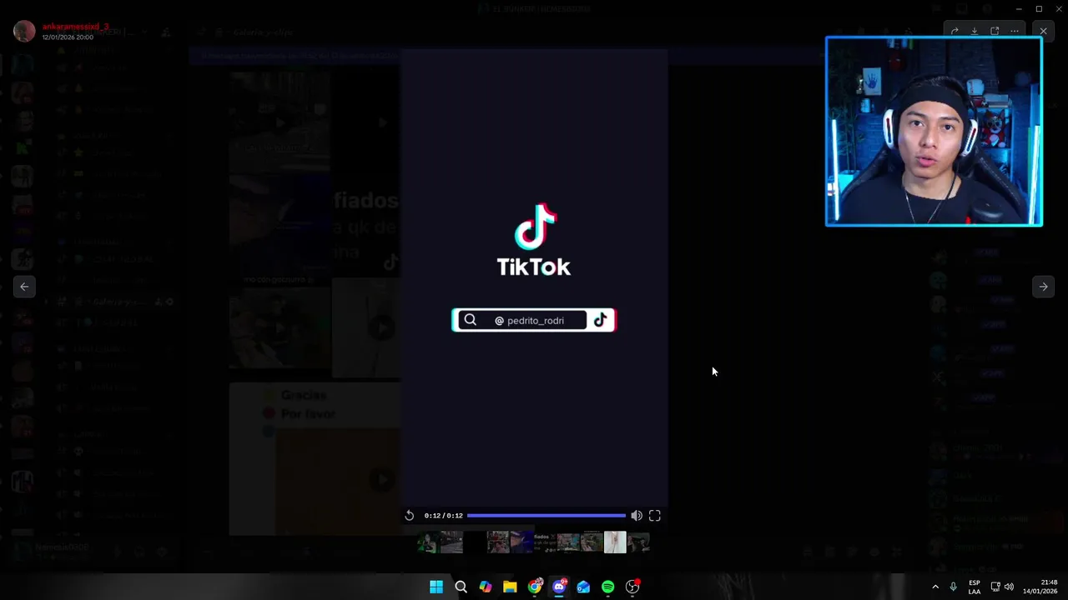Go to the previous media with left arrow
This screenshot has height=600, width=1068.
[x=24, y=287]
